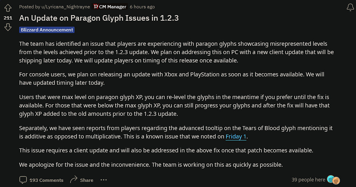Click the 39 people here indicator

point(308,180)
